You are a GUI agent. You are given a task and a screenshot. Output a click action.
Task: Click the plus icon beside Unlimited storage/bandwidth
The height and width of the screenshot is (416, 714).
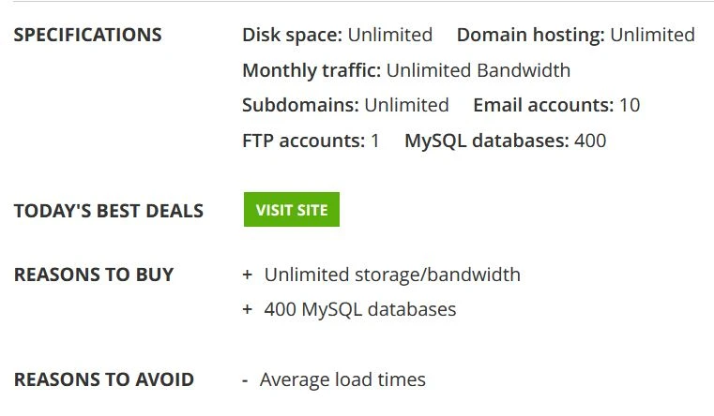pyautogui.click(x=248, y=275)
